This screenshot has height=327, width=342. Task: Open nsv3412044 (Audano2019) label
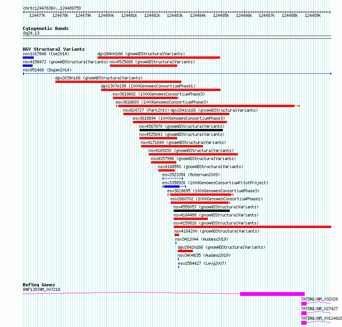[x=202, y=239]
